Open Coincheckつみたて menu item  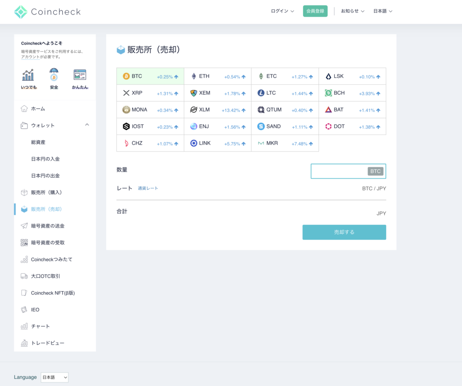click(51, 260)
